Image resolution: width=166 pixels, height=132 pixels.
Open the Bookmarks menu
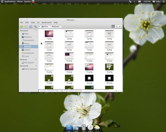(46, 22)
